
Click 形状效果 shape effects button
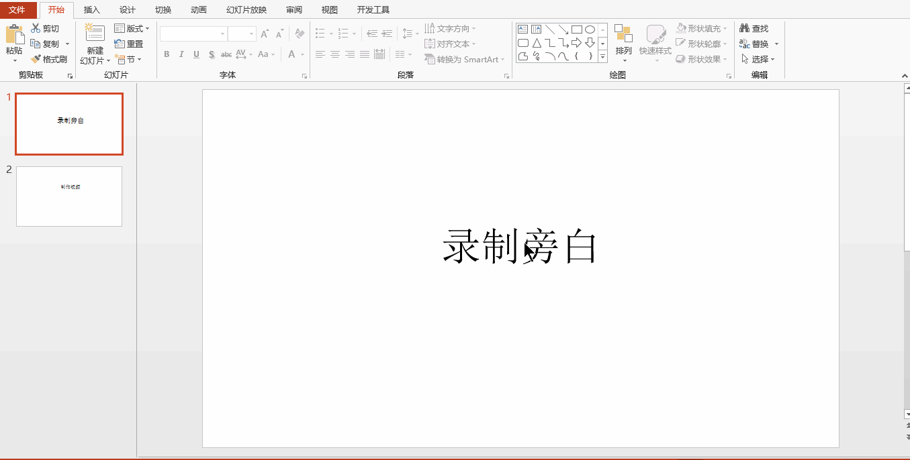(x=702, y=59)
